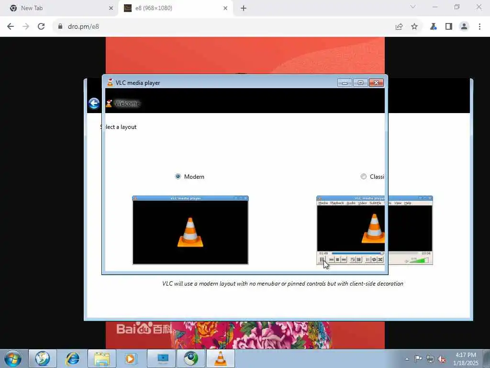The height and width of the screenshot is (368, 490).
Task: Click the browser forward arrow
Action: 26,26
